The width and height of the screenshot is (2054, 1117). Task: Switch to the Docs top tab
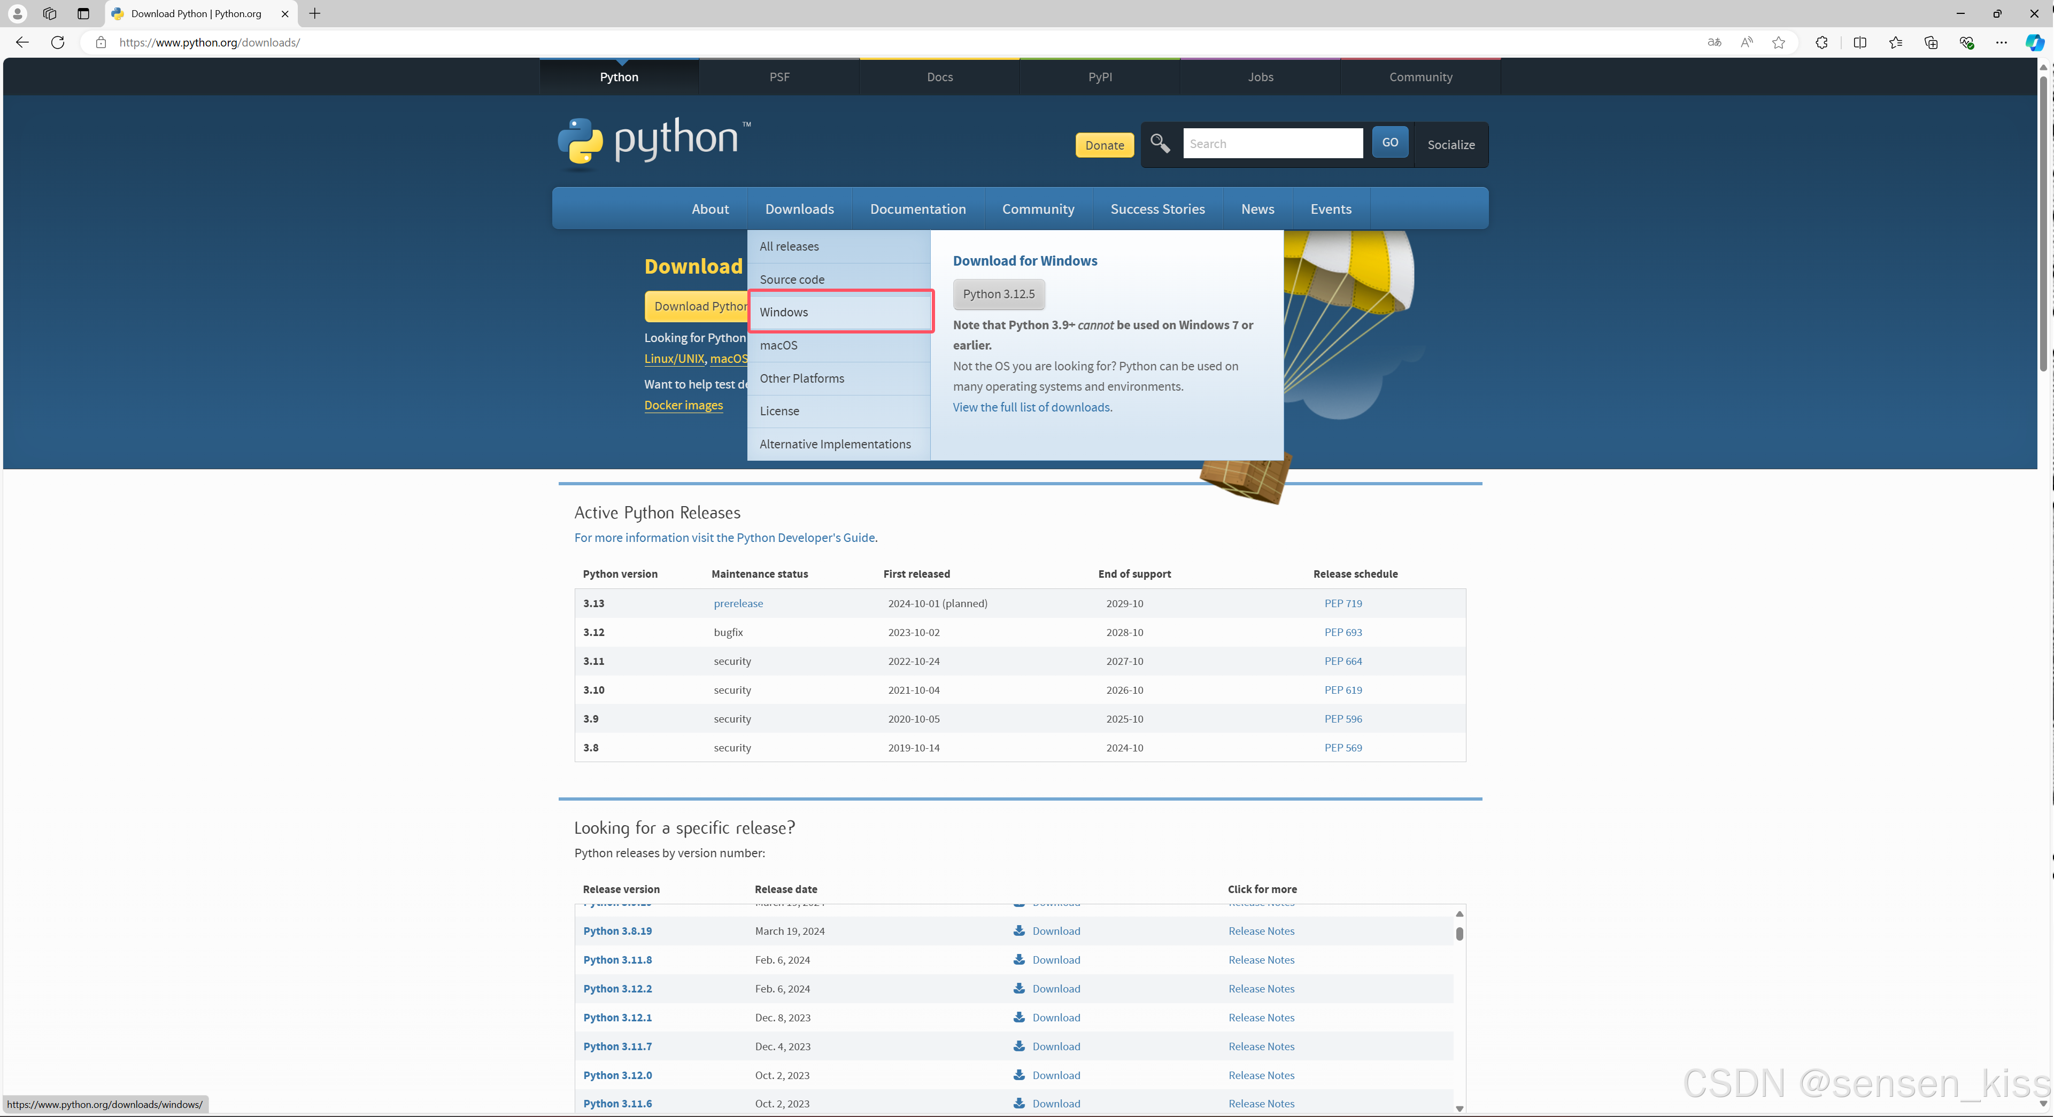[939, 76]
